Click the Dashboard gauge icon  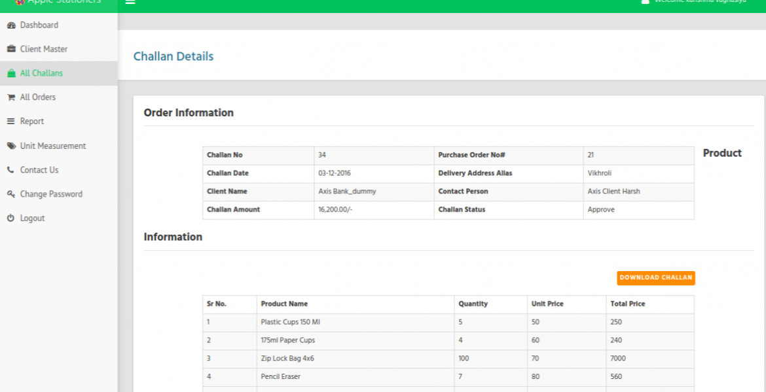pyautogui.click(x=10, y=25)
